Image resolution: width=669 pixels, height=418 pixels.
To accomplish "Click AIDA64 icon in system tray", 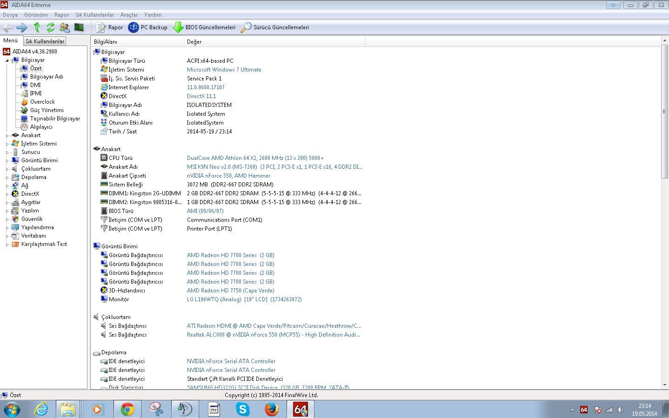I will tap(584, 410).
